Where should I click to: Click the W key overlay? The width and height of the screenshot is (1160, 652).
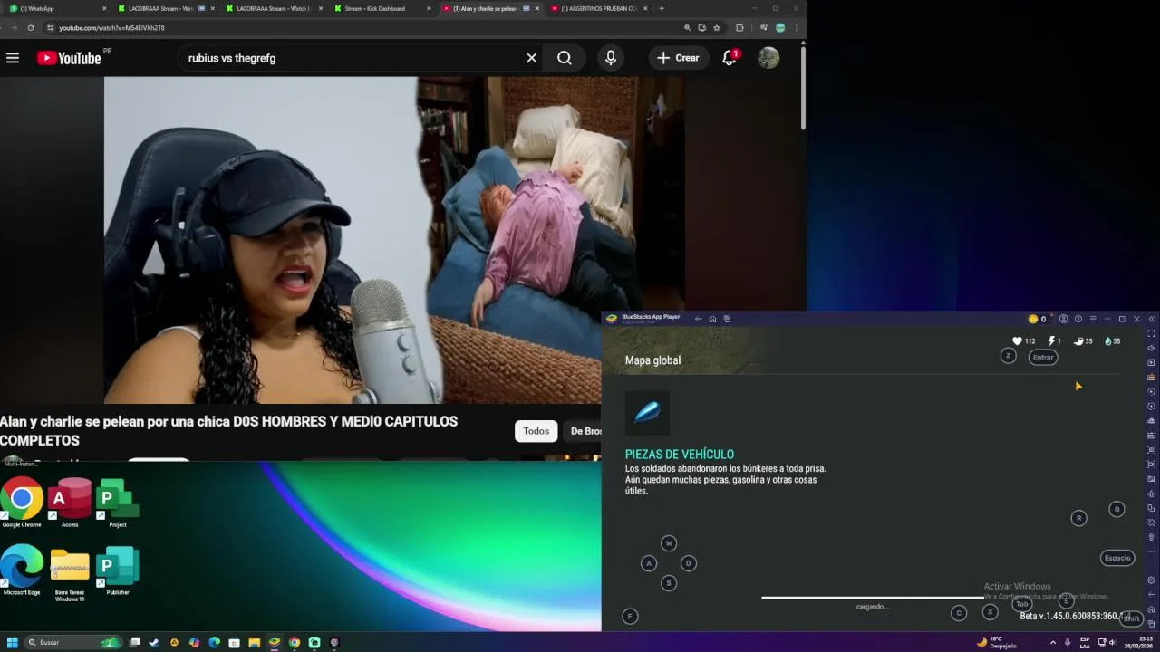(669, 543)
